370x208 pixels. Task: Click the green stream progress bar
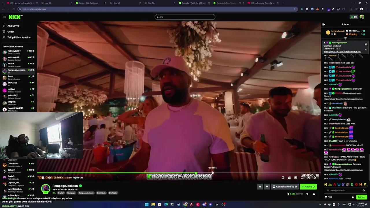pos(116,173)
